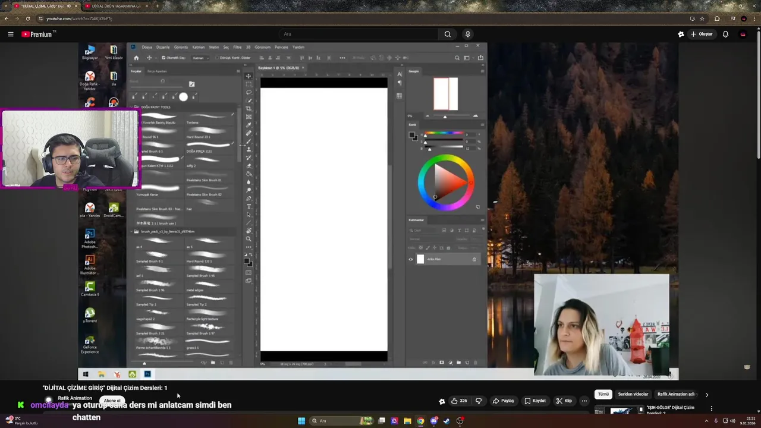
Task: Open the Katman menu in menu bar
Action: [199, 47]
